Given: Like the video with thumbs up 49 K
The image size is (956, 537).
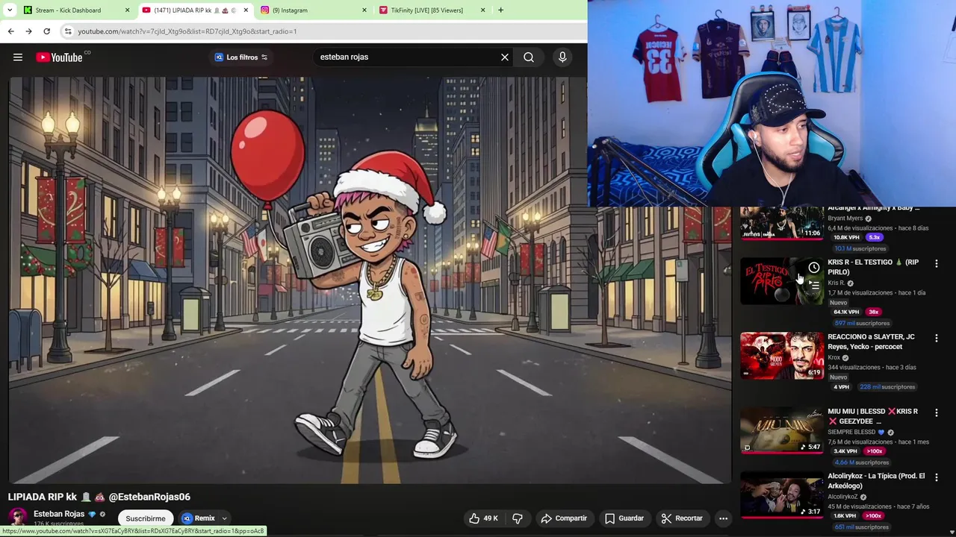Looking at the screenshot, I should tap(483, 518).
